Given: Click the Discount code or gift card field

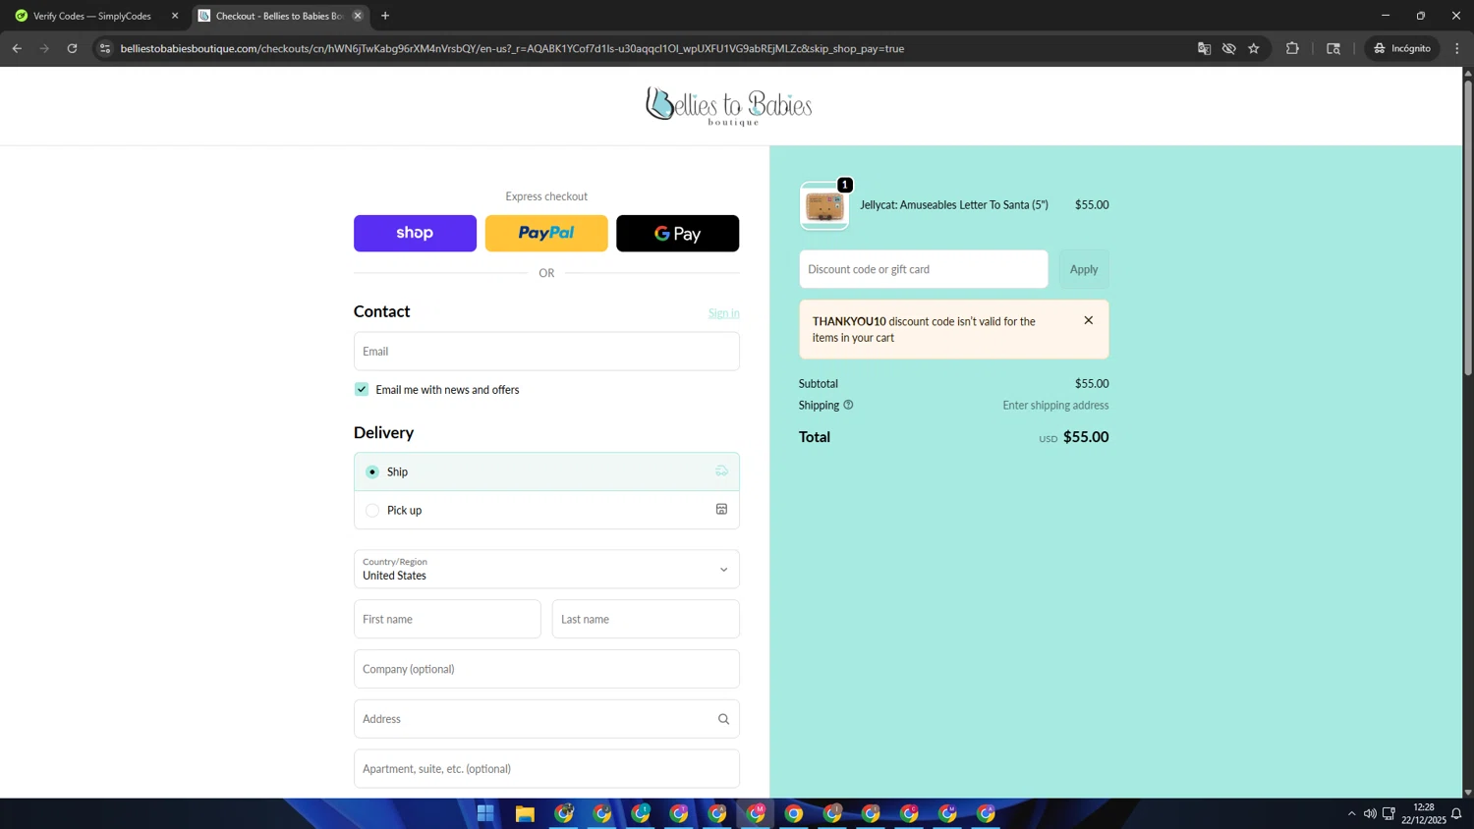Looking at the screenshot, I should tap(924, 269).
